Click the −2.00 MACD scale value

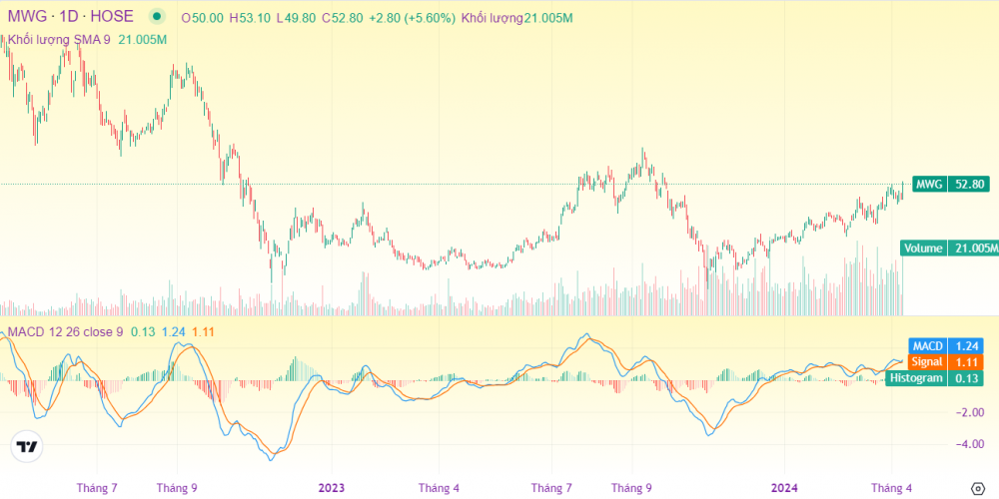[968, 412]
